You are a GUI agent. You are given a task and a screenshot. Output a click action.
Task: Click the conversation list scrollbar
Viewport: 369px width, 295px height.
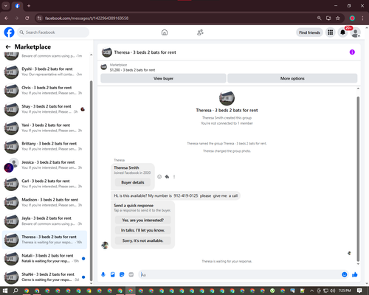(x=91, y=181)
